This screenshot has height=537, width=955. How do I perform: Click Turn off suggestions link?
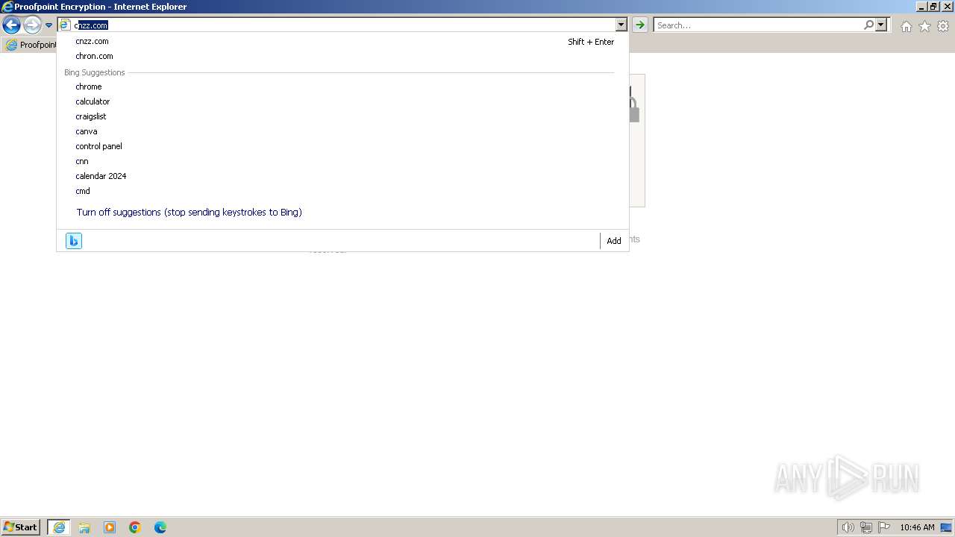(x=189, y=213)
